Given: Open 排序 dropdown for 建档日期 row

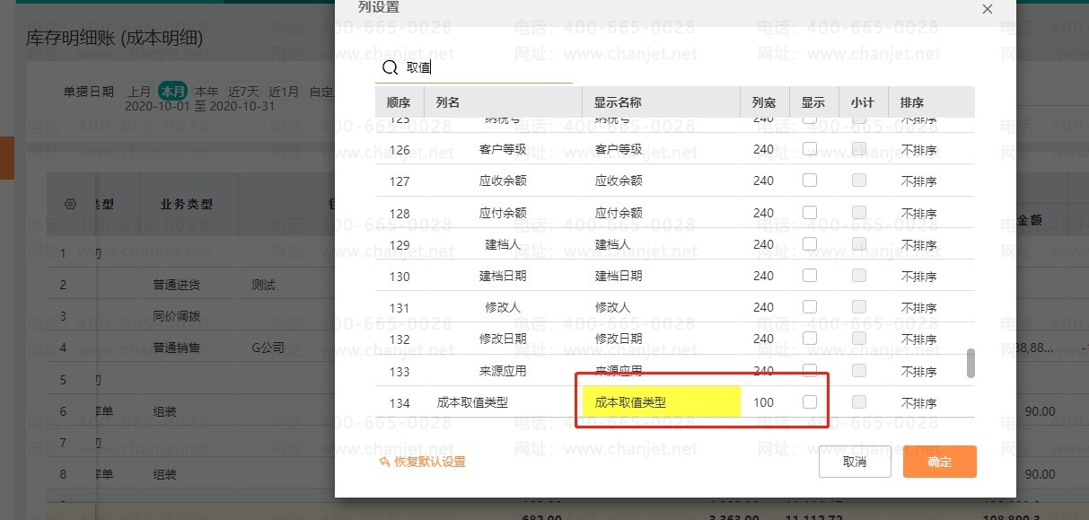Looking at the screenshot, I should coord(919,277).
